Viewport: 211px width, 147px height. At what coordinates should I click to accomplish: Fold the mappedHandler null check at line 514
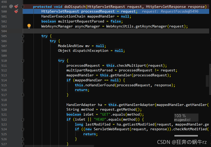(23, 80)
